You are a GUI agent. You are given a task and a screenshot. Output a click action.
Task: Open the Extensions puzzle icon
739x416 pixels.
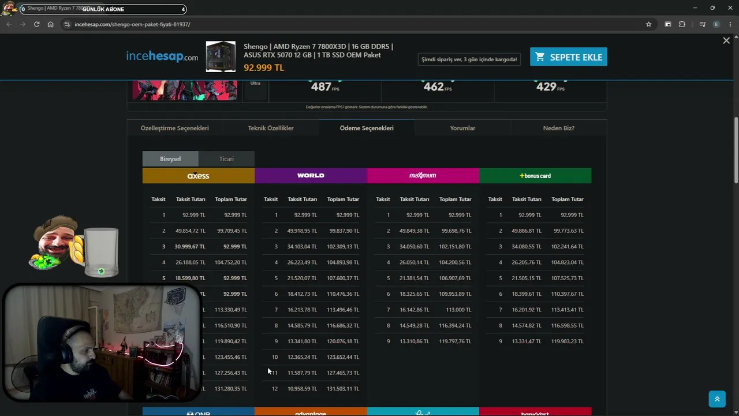click(x=682, y=24)
